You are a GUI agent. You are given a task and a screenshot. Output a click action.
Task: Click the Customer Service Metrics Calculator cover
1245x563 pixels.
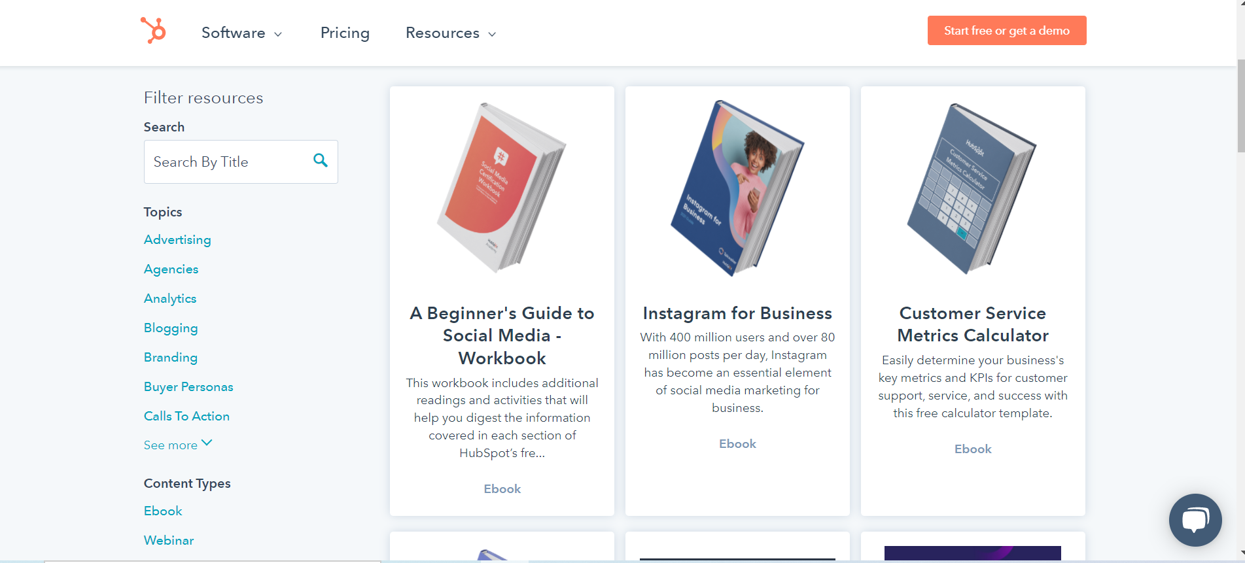coord(972,188)
